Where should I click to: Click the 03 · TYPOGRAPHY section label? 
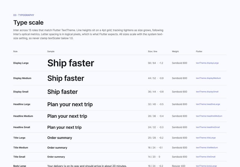pyautogui.click(x=24, y=15)
